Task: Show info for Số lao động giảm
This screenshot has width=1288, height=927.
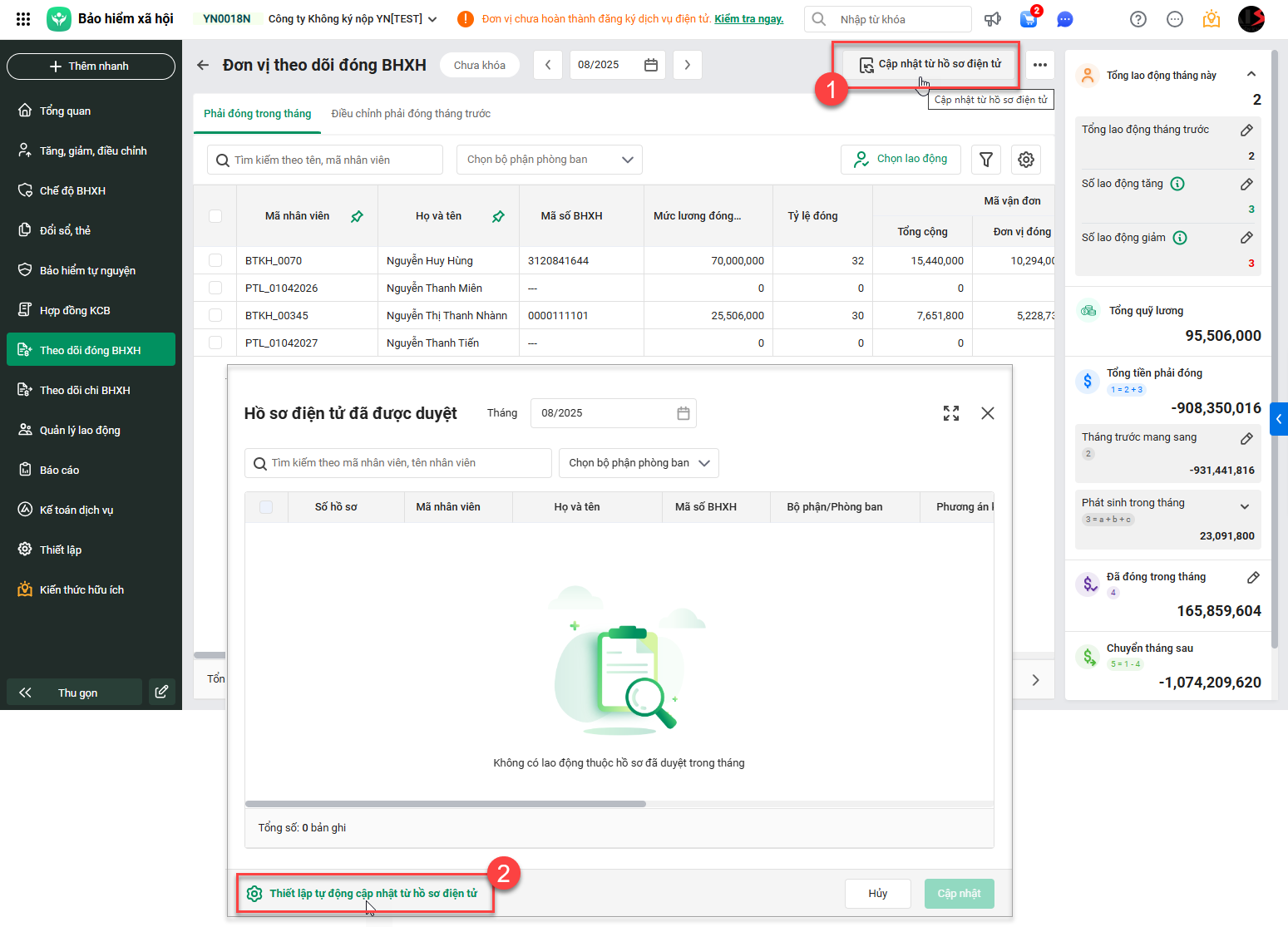Action: [x=1180, y=238]
